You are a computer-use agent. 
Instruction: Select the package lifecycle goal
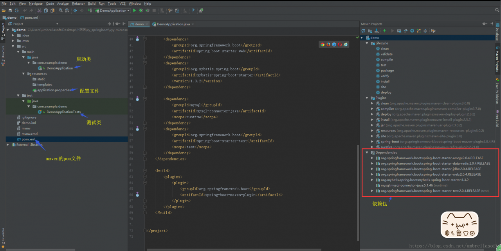coord(387,71)
